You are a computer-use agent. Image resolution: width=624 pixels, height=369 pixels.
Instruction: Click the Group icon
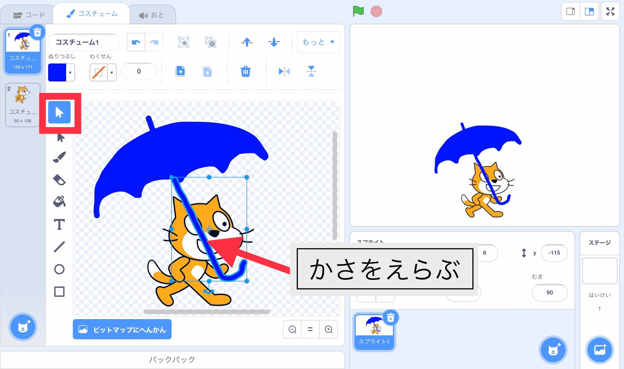184,42
